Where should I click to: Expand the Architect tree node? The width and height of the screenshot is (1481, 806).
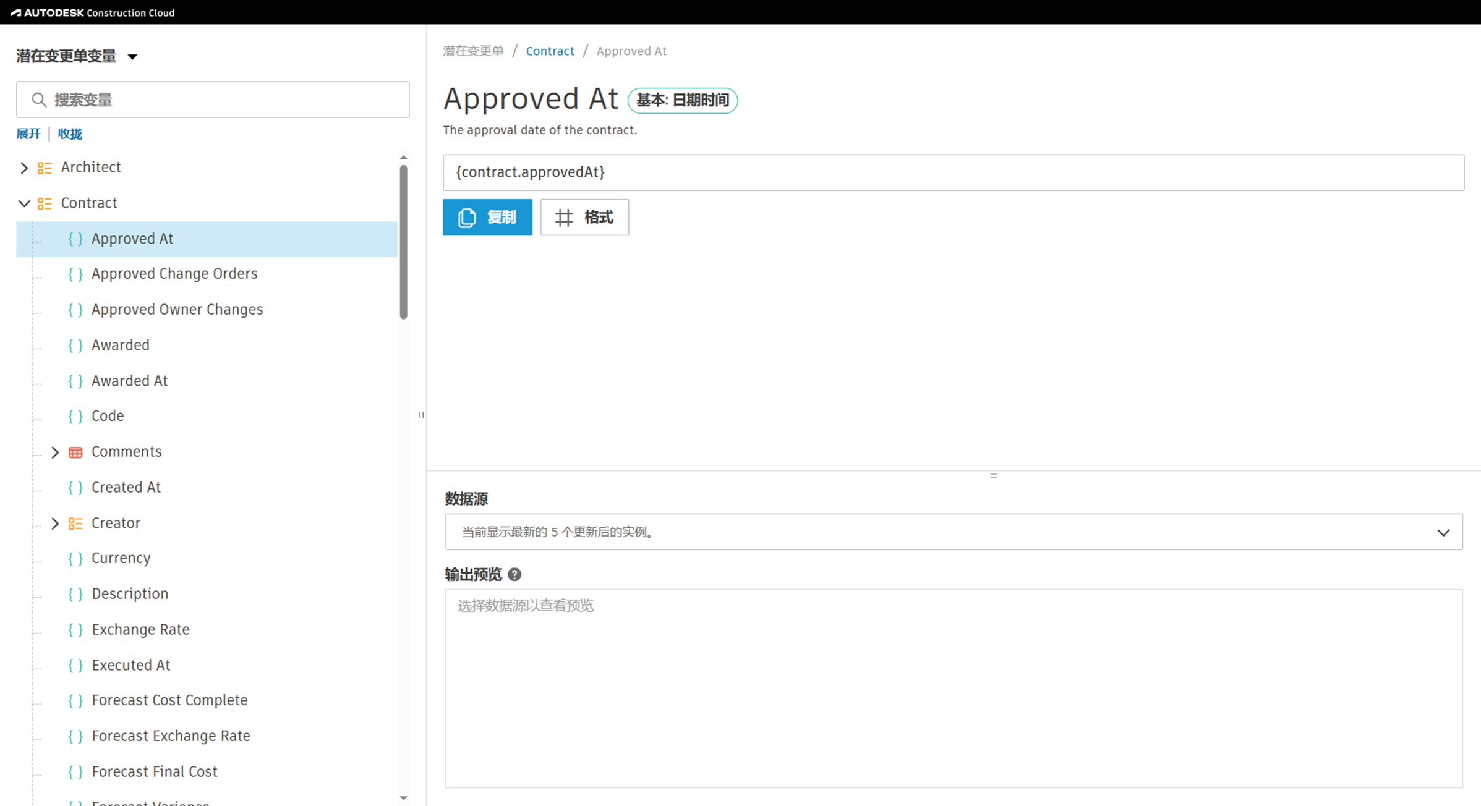tap(24, 168)
